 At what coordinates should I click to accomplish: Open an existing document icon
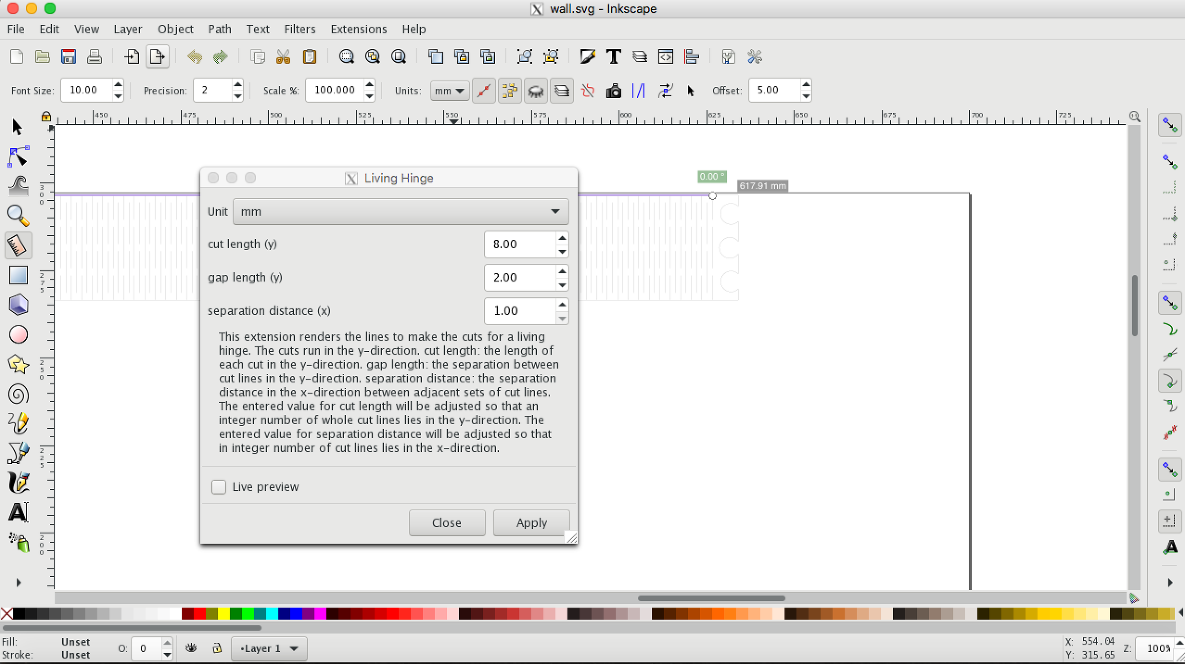click(x=42, y=57)
